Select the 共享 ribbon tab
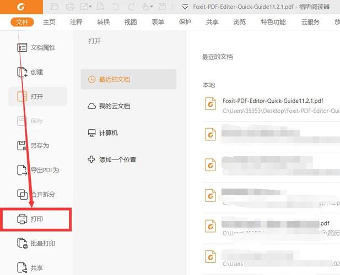Screen dimensions: 340x275 [x=212, y=22]
